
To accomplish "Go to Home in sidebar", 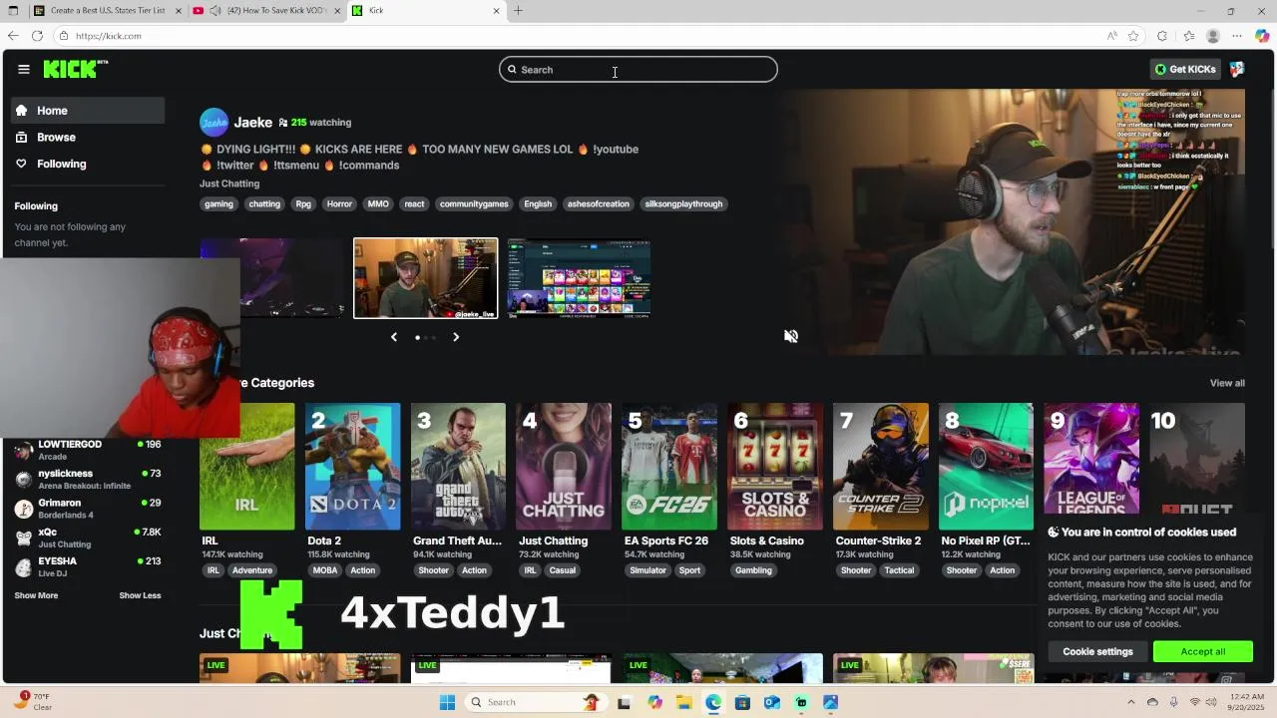I will pyautogui.click(x=88, y=111).
